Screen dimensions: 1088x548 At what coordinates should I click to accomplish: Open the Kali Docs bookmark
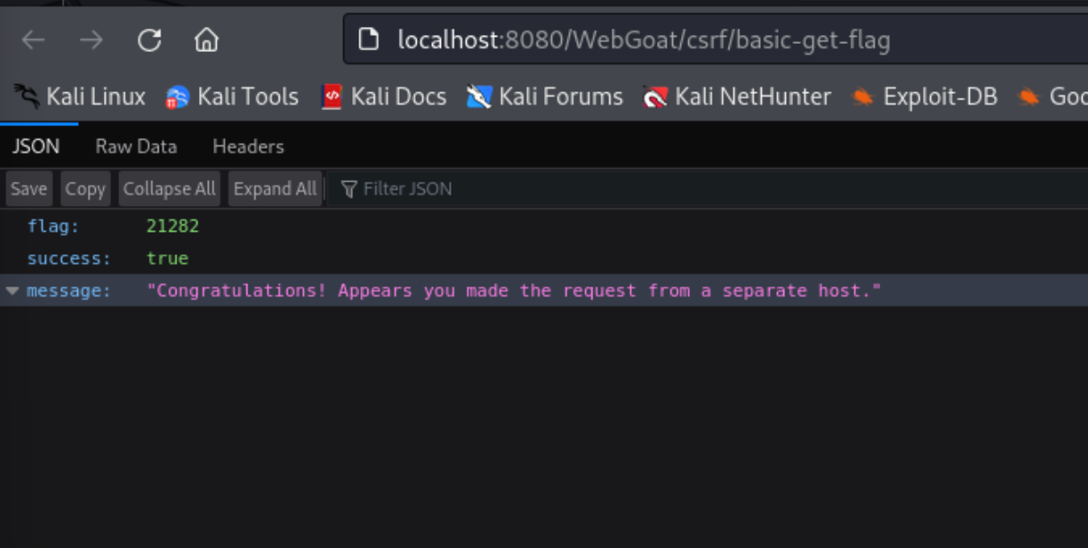pyautogui.click(x=384, y=97)
